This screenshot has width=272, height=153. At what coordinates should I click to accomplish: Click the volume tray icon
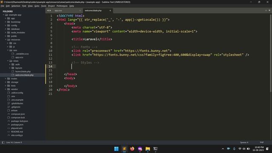click(x=244, y=149)
